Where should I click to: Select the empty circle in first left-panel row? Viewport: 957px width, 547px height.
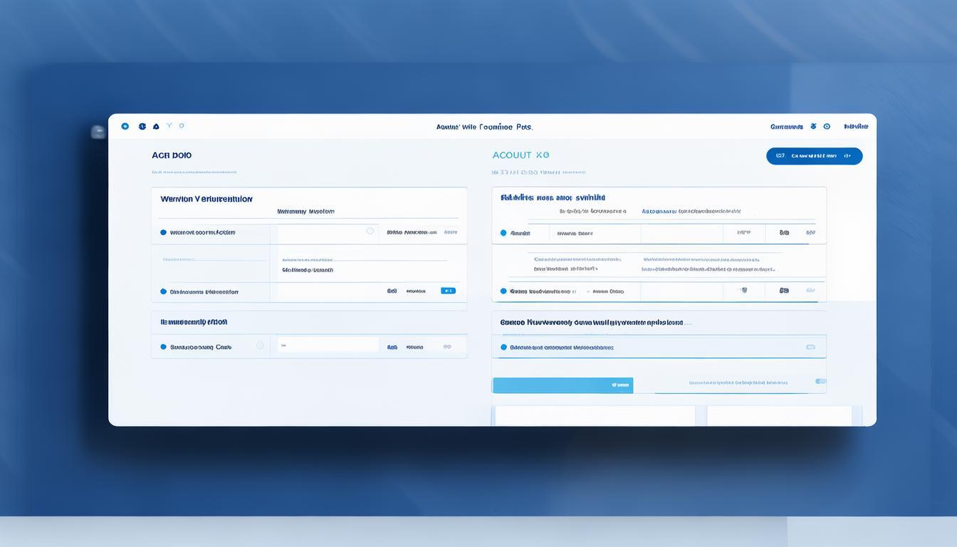tap(370, 231)
